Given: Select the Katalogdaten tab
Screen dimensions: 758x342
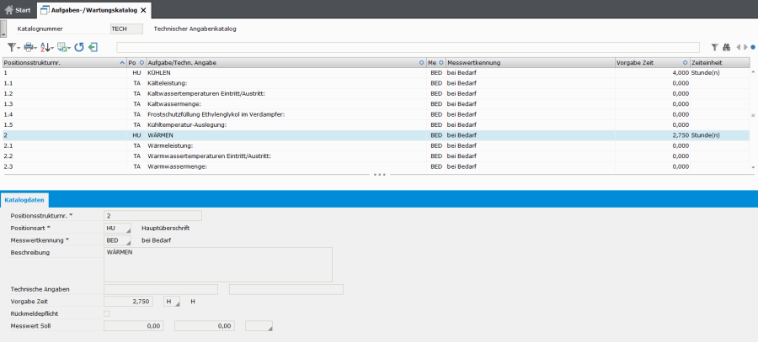Looking at the screenshot, I should [x=24, y=199].
